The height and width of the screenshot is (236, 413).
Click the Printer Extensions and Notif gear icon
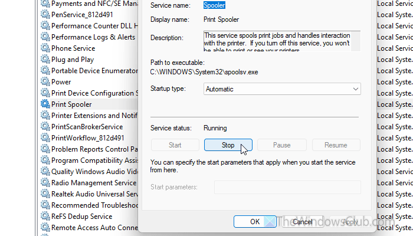click(x=45, y=116)
